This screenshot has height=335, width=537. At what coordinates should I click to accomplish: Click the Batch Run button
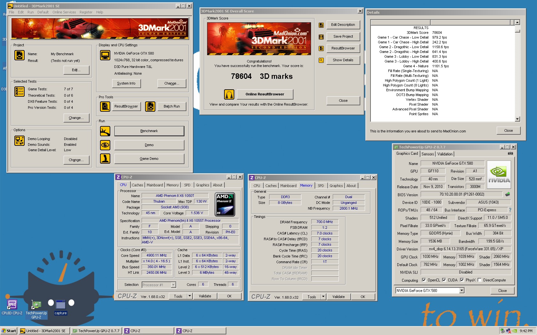[x=172, y=107]
